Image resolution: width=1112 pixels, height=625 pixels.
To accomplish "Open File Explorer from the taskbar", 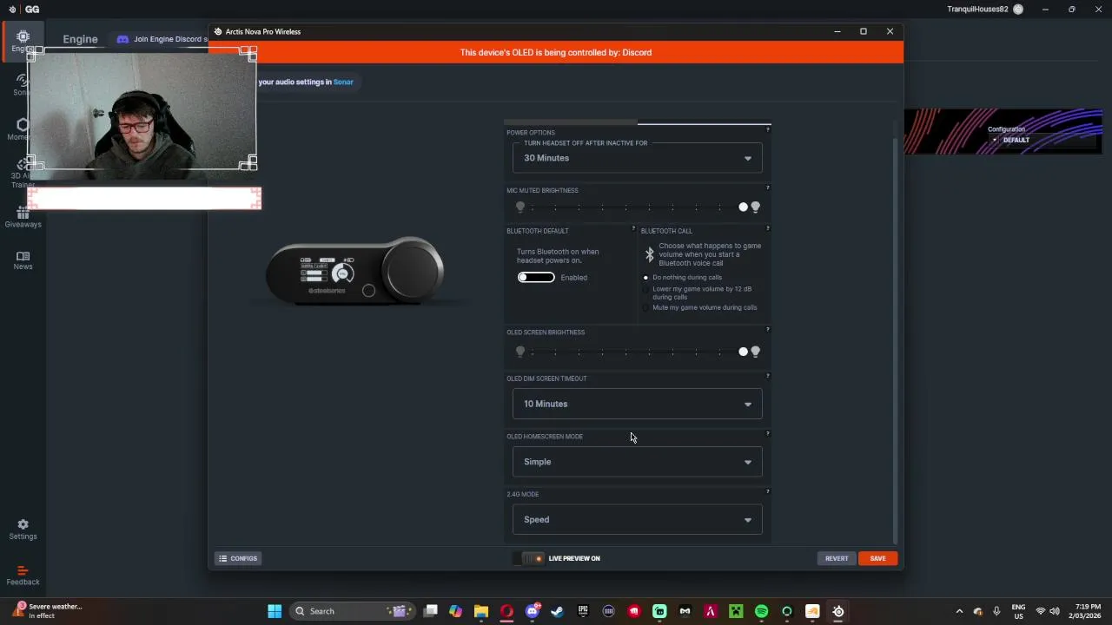I will click(481, 611).
